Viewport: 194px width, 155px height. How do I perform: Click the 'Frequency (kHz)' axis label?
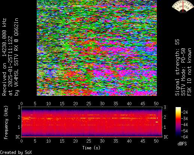6,122
